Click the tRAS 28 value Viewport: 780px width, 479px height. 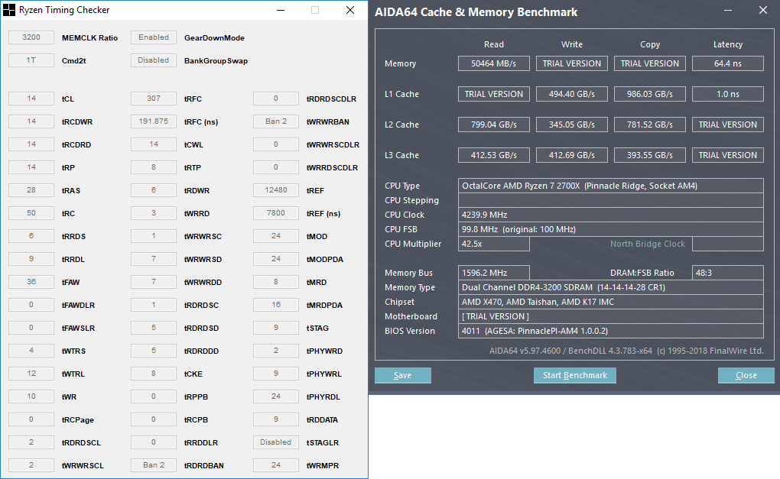coord(31,189)
